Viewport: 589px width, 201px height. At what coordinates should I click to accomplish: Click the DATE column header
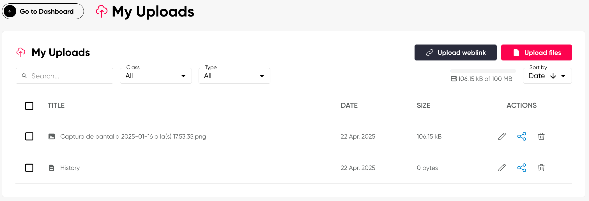[349, 106]
